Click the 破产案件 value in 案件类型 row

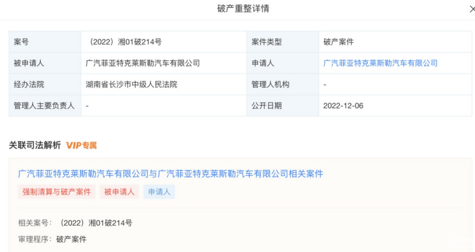pyautogui.click(x=338, y=42)
